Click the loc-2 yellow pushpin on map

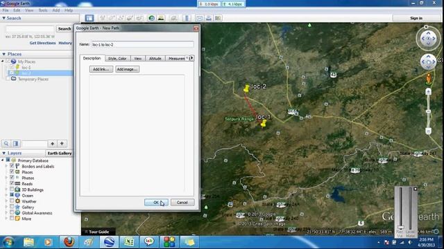tap(247, 89)
